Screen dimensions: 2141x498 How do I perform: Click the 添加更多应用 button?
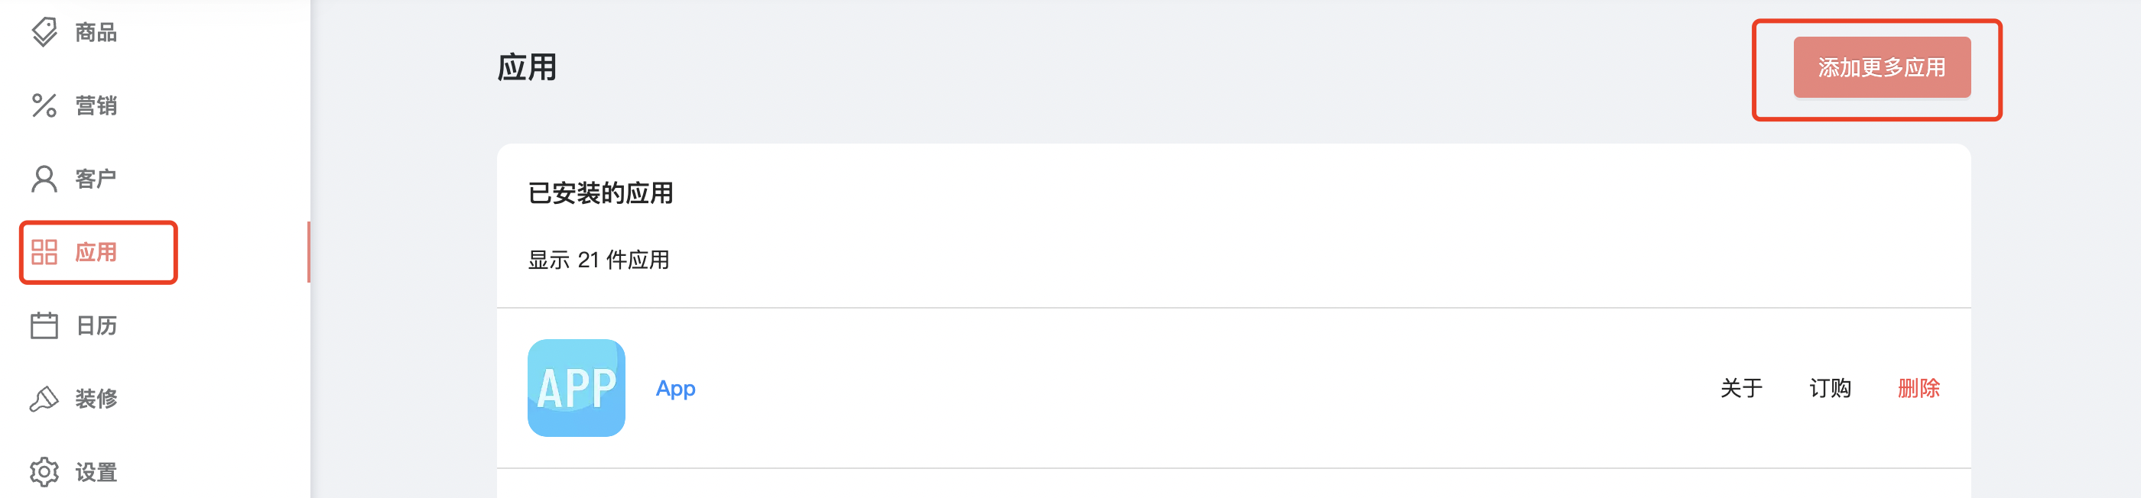pos(1882,67)
